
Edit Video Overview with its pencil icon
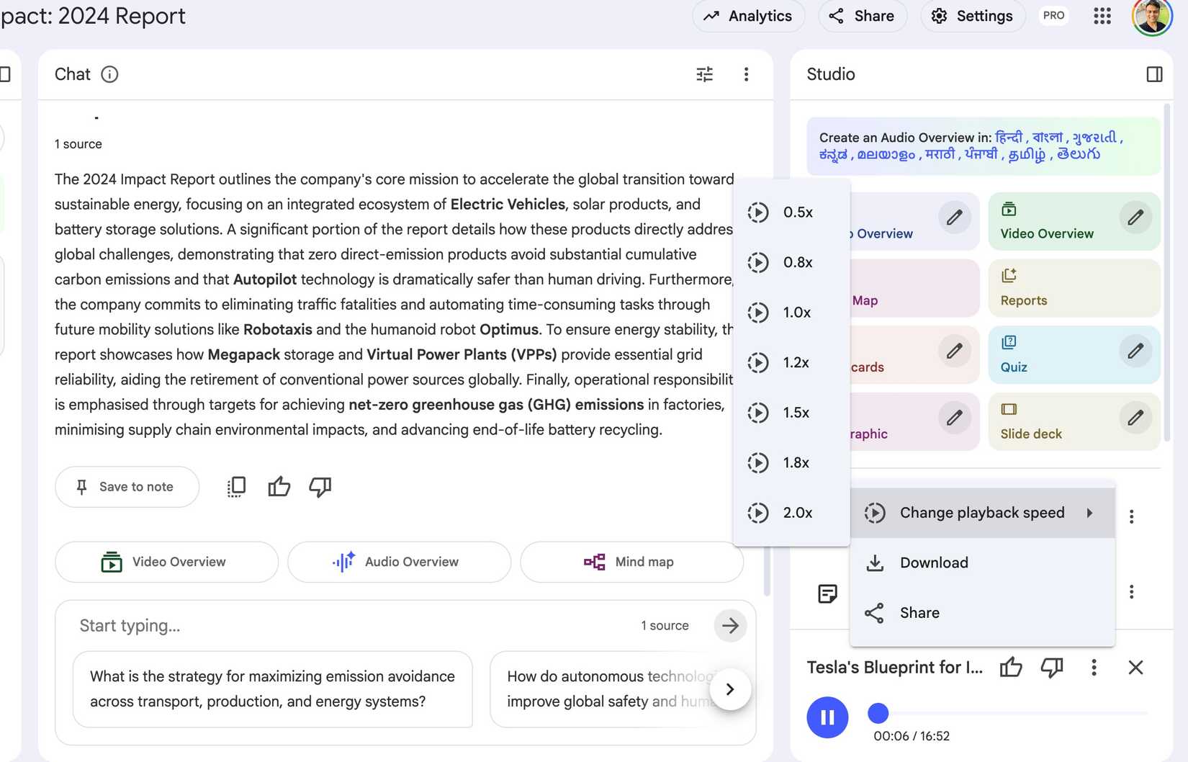pos(1135,218)
